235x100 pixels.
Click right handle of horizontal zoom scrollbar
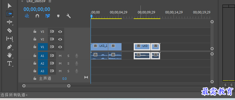pyautogui.click(x=69, y=86)
